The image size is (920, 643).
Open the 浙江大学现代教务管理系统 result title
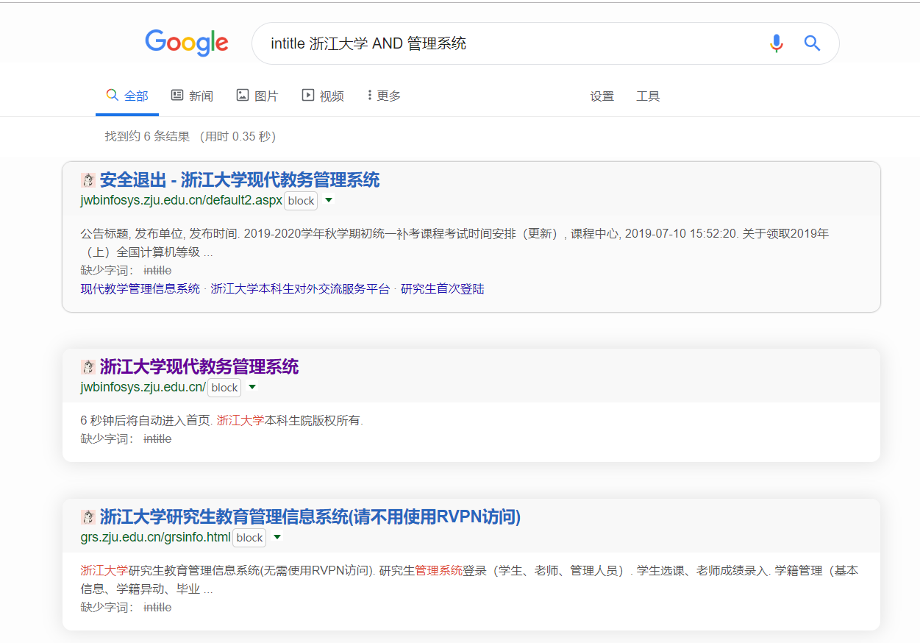pos(199,367)
